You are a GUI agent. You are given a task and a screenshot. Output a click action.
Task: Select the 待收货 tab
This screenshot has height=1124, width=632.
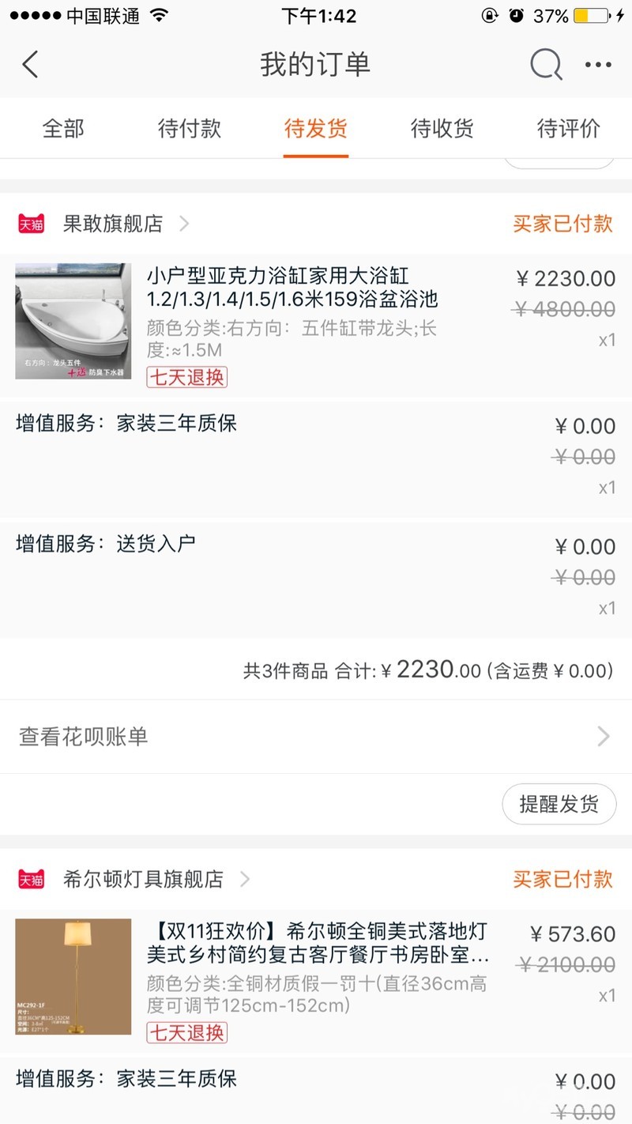pos(442,129)
